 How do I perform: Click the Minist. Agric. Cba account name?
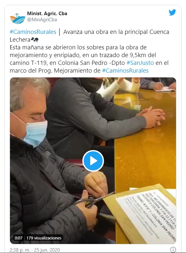[x=47, y=14]
